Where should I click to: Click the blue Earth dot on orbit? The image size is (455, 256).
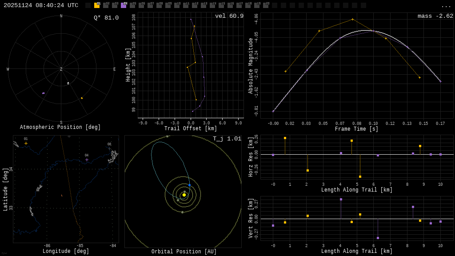click(189, 185)
